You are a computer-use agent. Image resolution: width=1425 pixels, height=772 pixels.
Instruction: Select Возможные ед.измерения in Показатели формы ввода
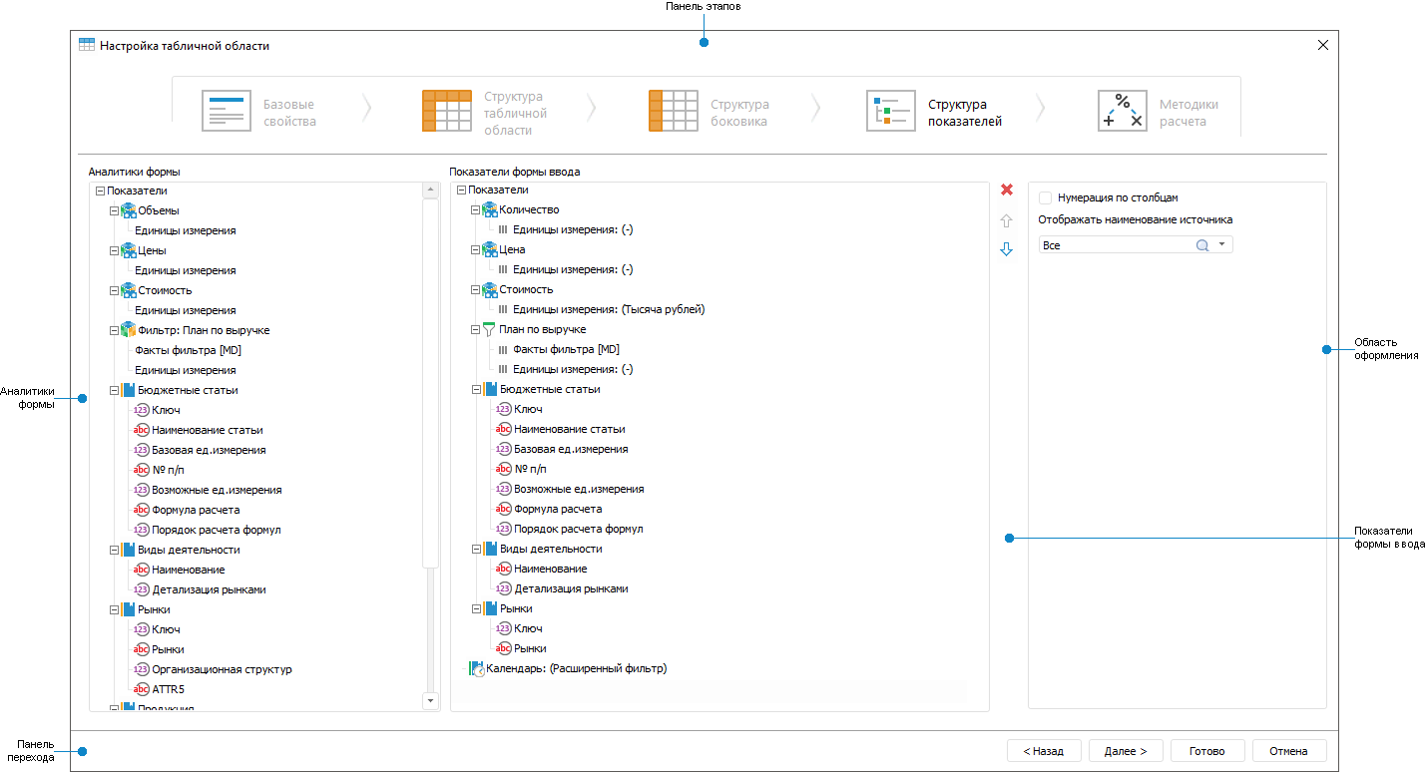point(579,489)
